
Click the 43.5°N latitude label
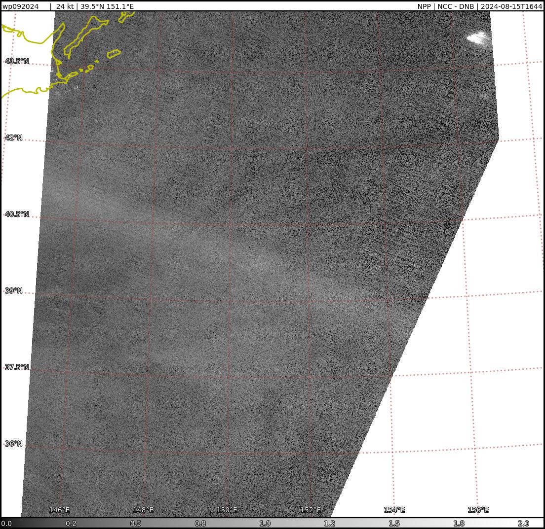(17, 61)
